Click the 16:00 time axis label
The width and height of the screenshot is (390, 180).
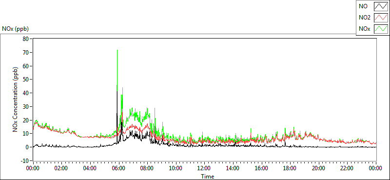pos(261,168)
